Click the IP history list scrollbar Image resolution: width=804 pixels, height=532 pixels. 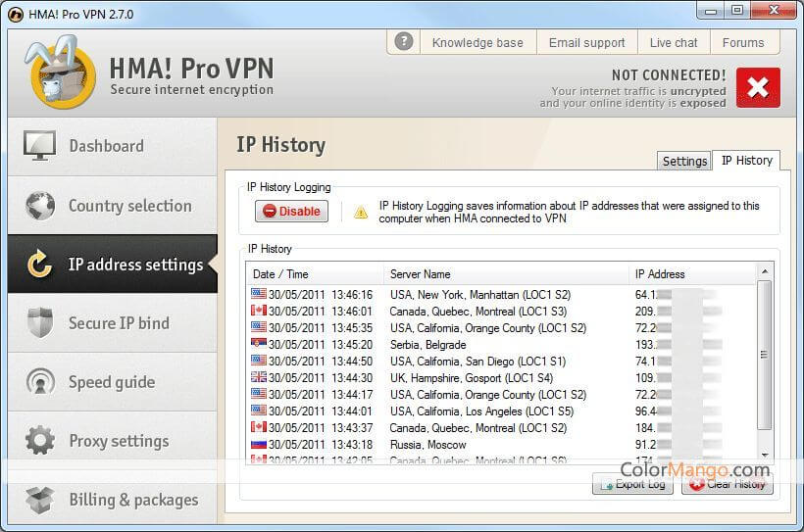tap(765, 355)
